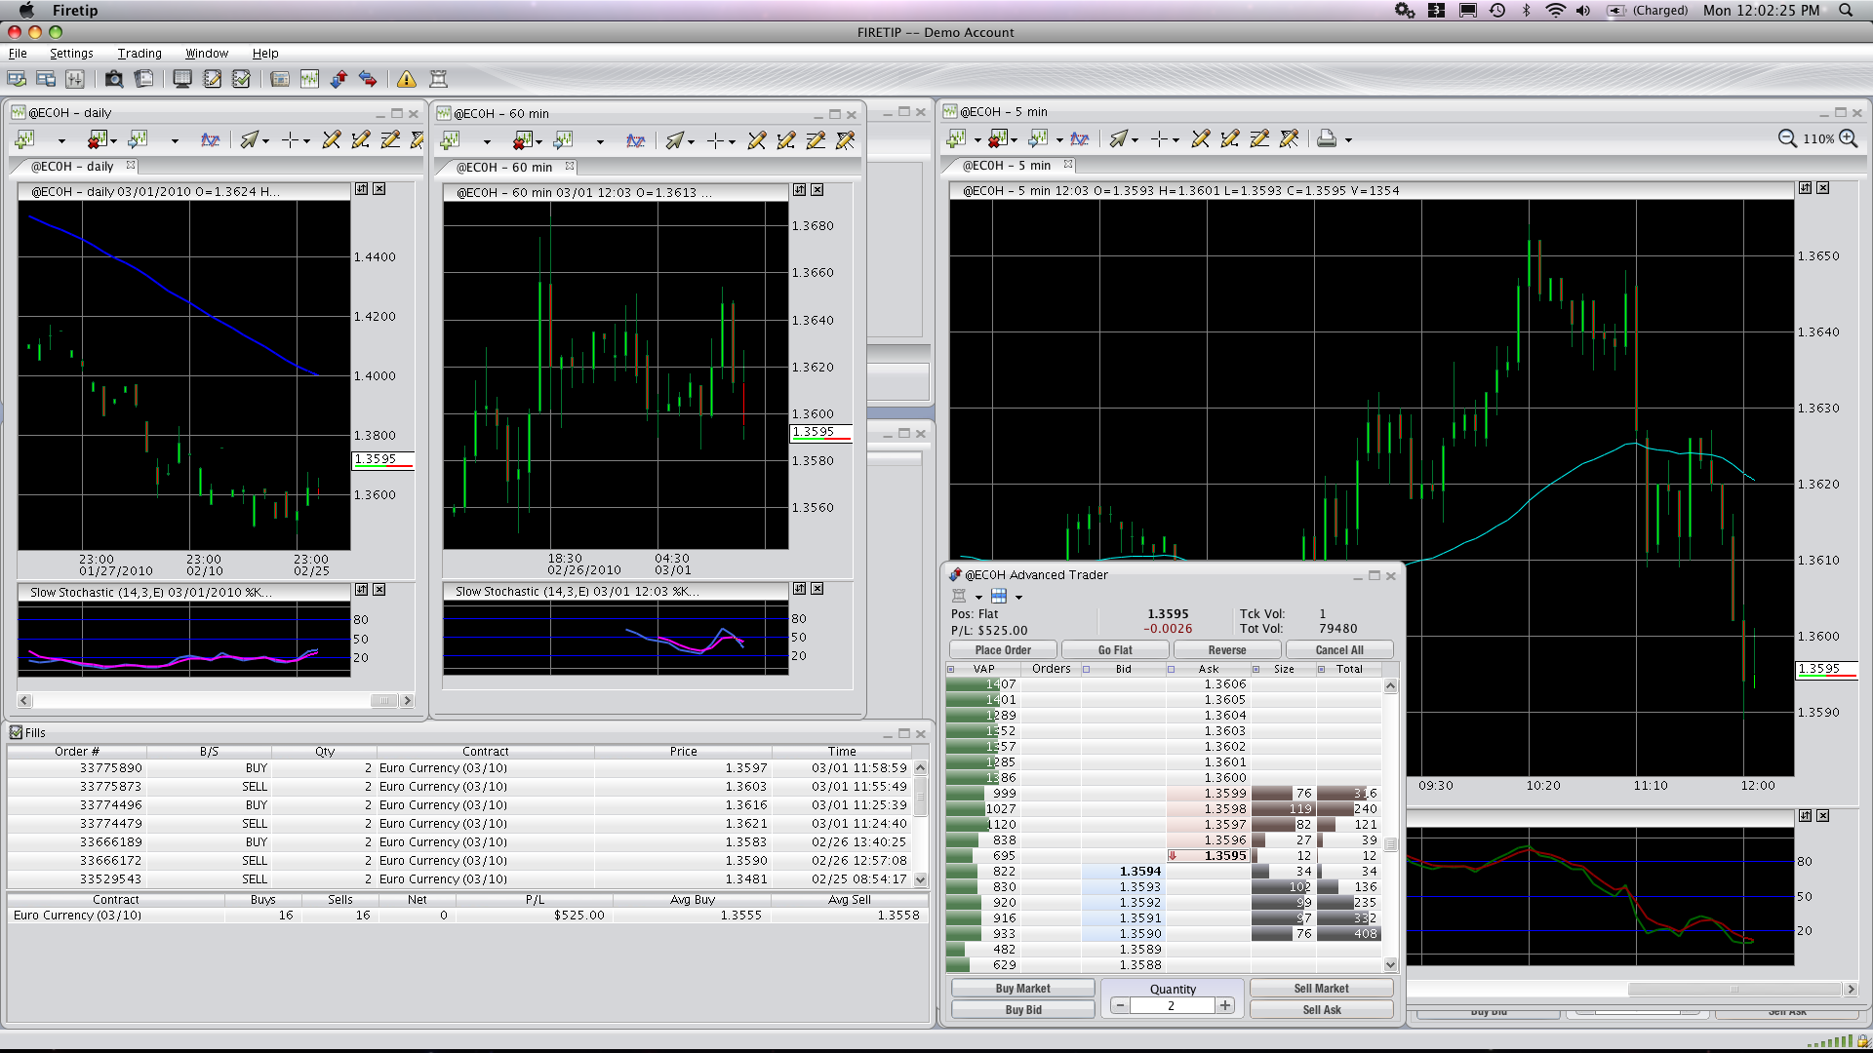
Task: Toggle the Ask column checkbox
Action: point(1171,669)
